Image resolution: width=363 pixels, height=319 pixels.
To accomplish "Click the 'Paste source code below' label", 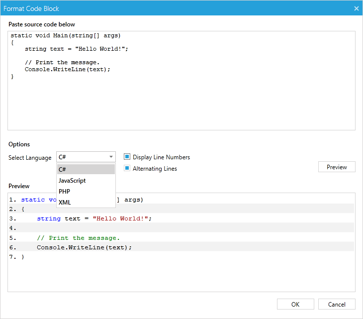I will 42,24.
